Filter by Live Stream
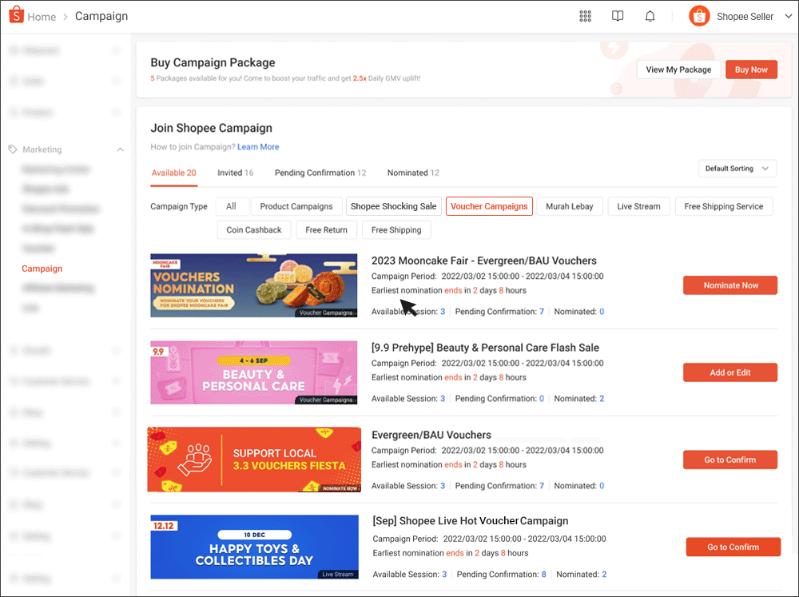Image resolution: width=799 pixels, height=597 pixels. click(638, 206)
